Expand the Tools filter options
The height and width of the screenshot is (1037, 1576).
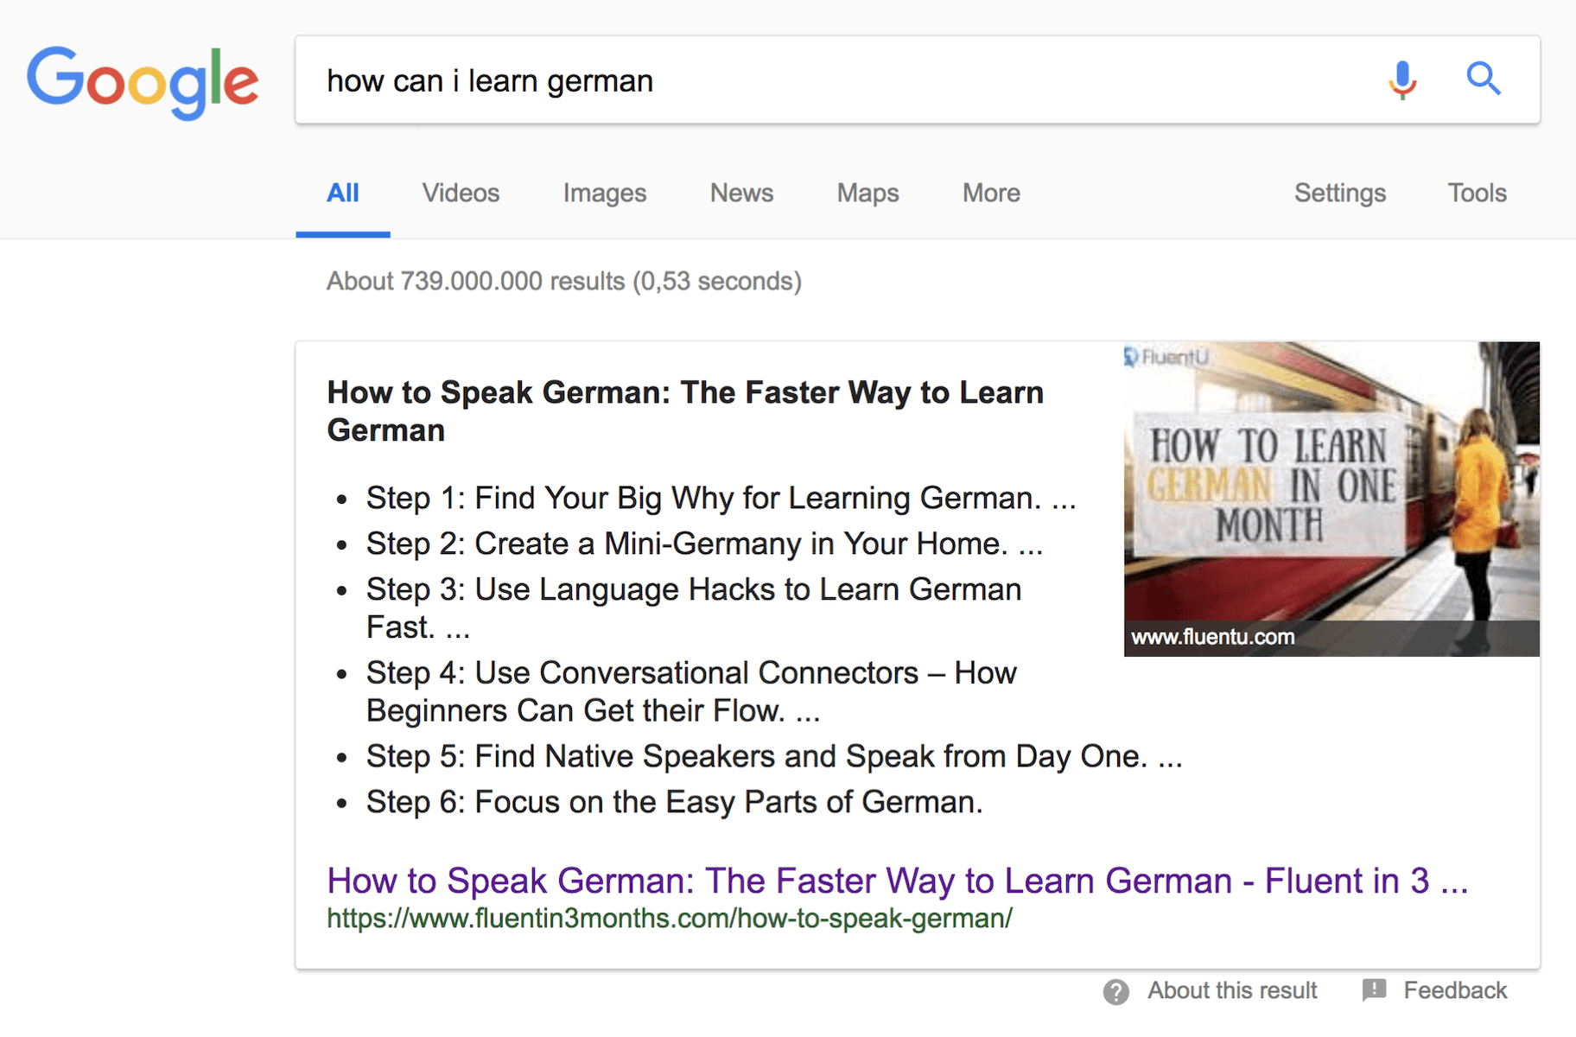coord(1477,194)
